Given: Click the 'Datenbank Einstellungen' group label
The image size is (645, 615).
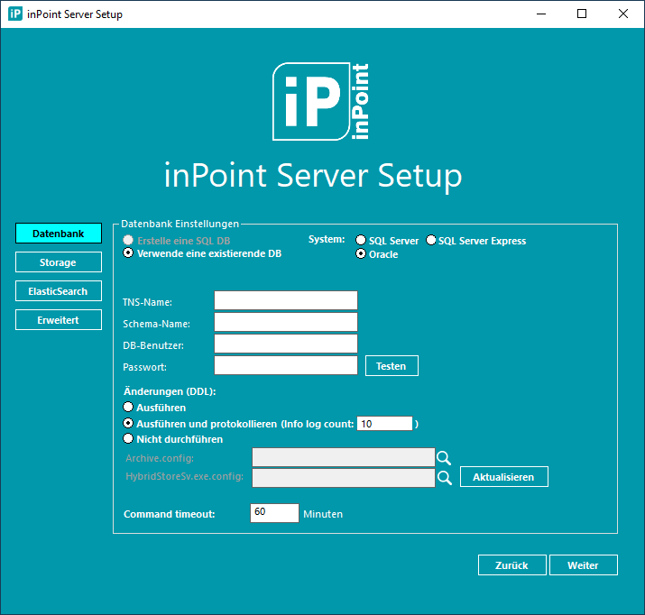Looking at the screenshot, I should pyautogui.click(x=180, y=224).
